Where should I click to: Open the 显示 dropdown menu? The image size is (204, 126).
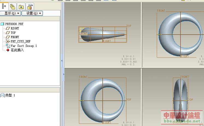(10, 13)
